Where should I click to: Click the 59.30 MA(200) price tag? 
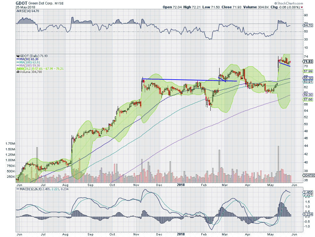[x=308, y=95]
